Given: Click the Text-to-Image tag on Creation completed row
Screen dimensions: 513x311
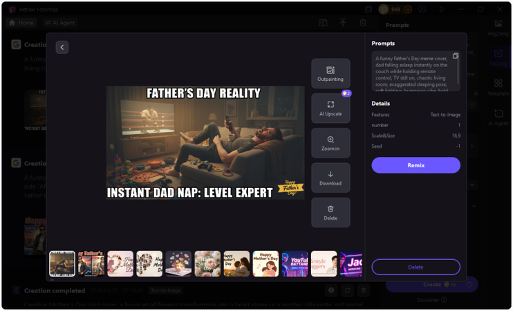Looking at the screenshot, I should coord(165,290).
